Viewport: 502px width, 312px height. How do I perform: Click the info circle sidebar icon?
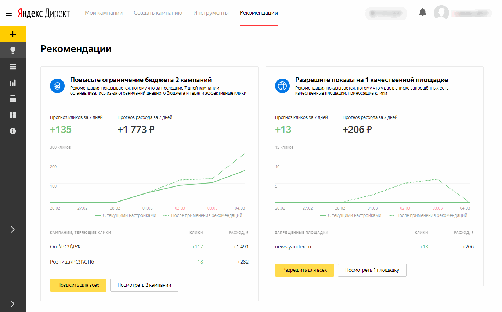[x=13, y=131]
